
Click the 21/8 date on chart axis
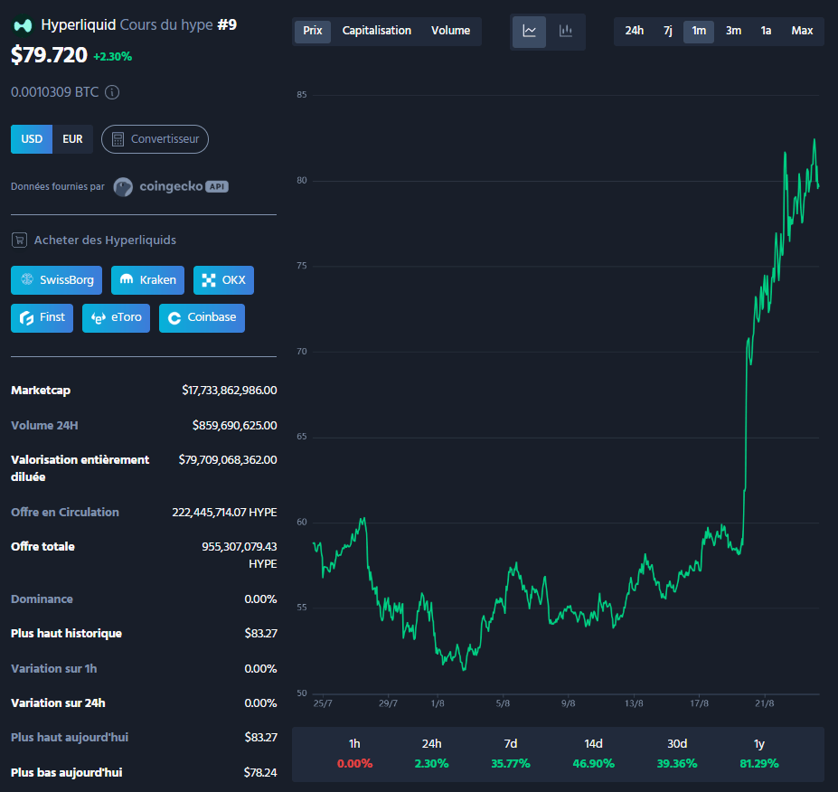point(764,703)
